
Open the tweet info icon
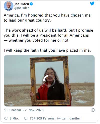pos(93,110)
